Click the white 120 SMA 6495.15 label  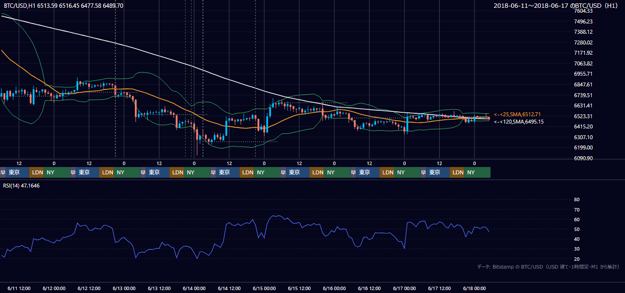tap(518, 122)
